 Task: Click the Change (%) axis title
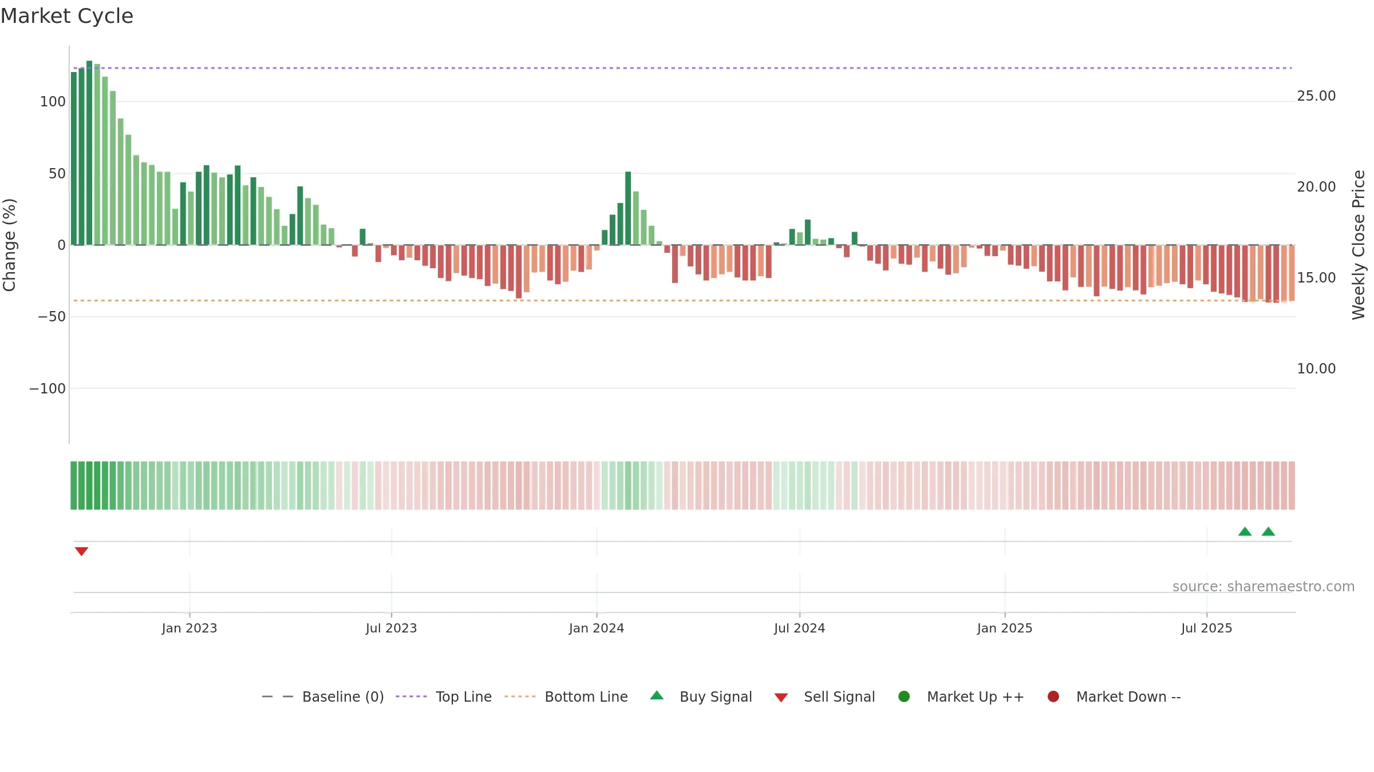[9, 245]
